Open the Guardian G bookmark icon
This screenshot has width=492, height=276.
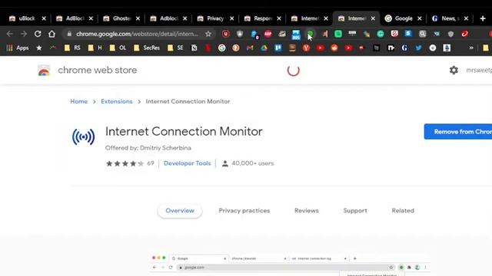point(404,48)
